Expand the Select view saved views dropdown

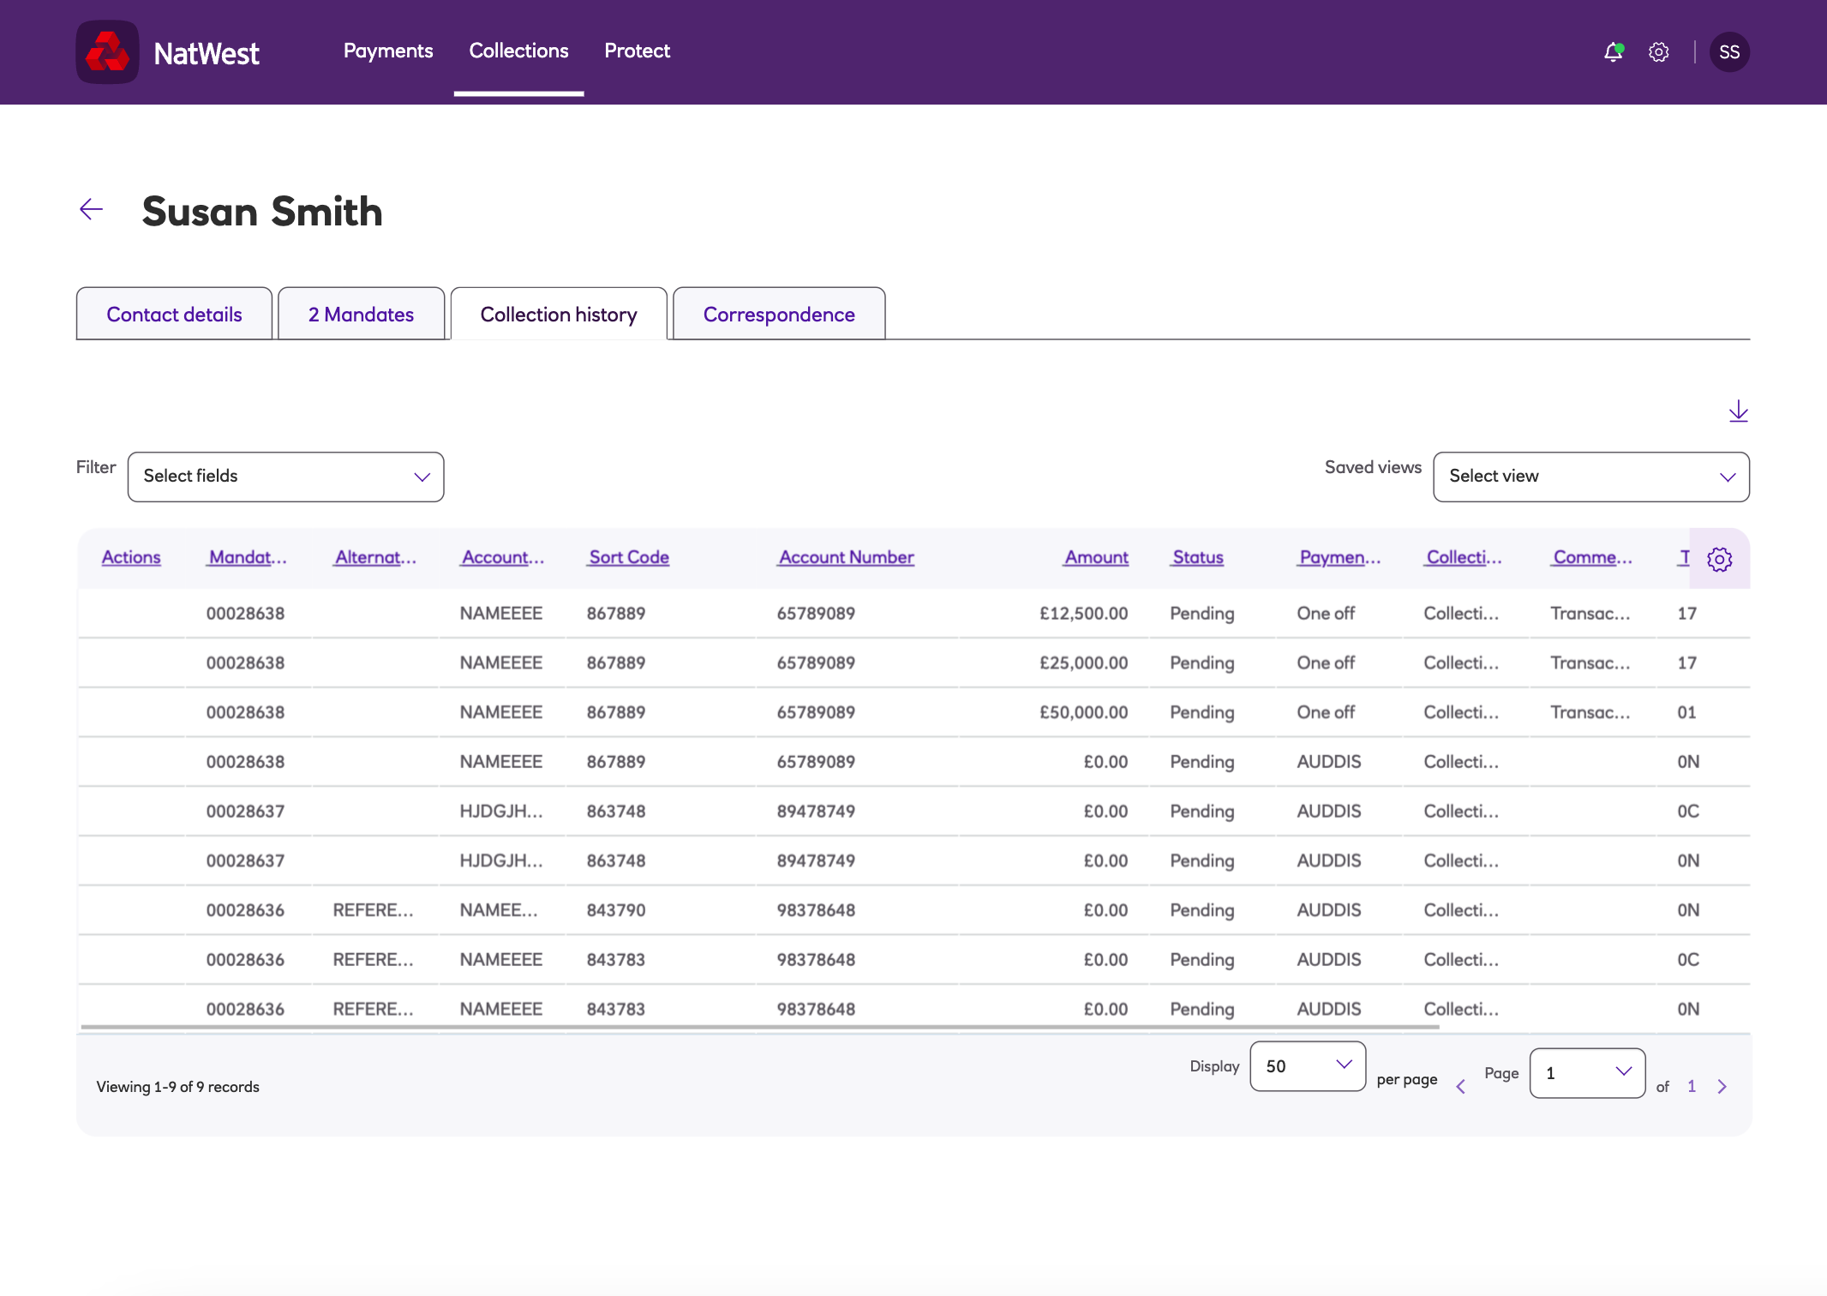click(1590, 477)
